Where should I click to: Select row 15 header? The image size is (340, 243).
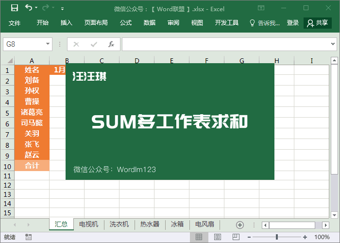click(7, 213)
